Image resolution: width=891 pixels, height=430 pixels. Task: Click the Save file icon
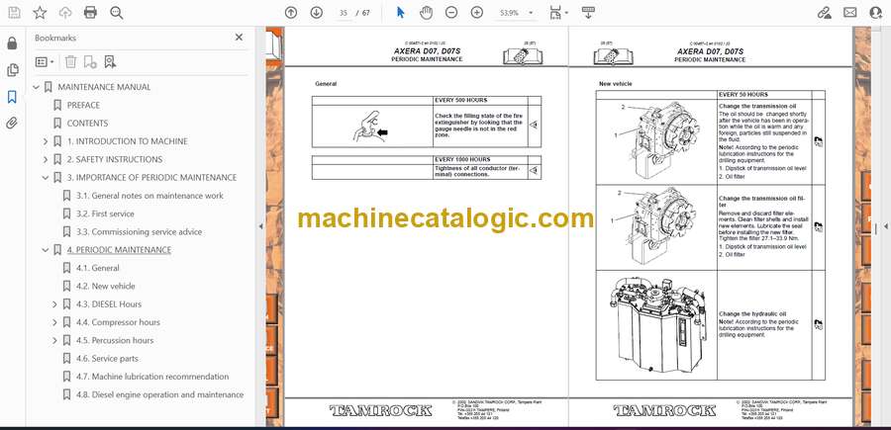tap(14, 13)
